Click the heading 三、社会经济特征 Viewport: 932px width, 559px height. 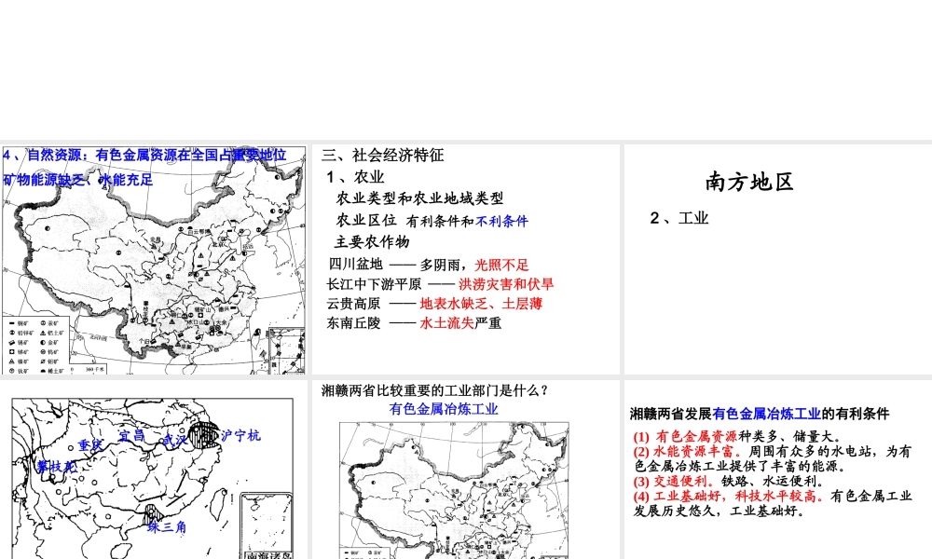click(x=383, y=156)
